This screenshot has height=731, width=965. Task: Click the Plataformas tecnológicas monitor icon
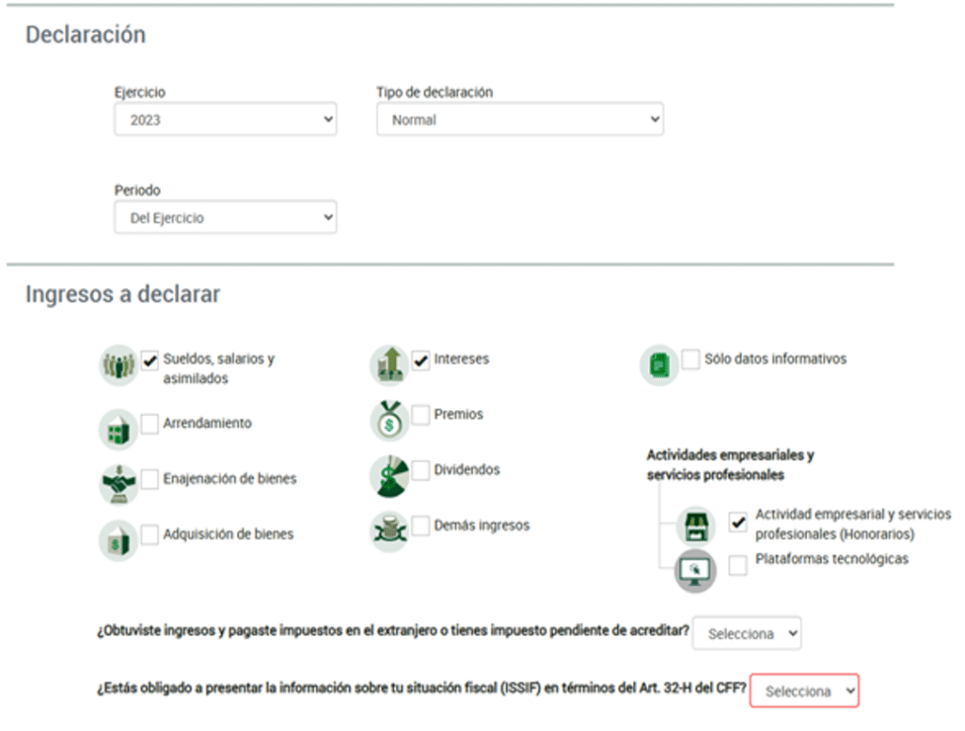pyautogui.click(x=695, y=570)
